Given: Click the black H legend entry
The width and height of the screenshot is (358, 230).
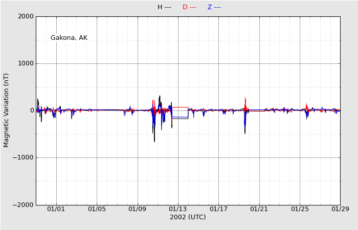Looking at the screenshot, I should tap(164, 7).
